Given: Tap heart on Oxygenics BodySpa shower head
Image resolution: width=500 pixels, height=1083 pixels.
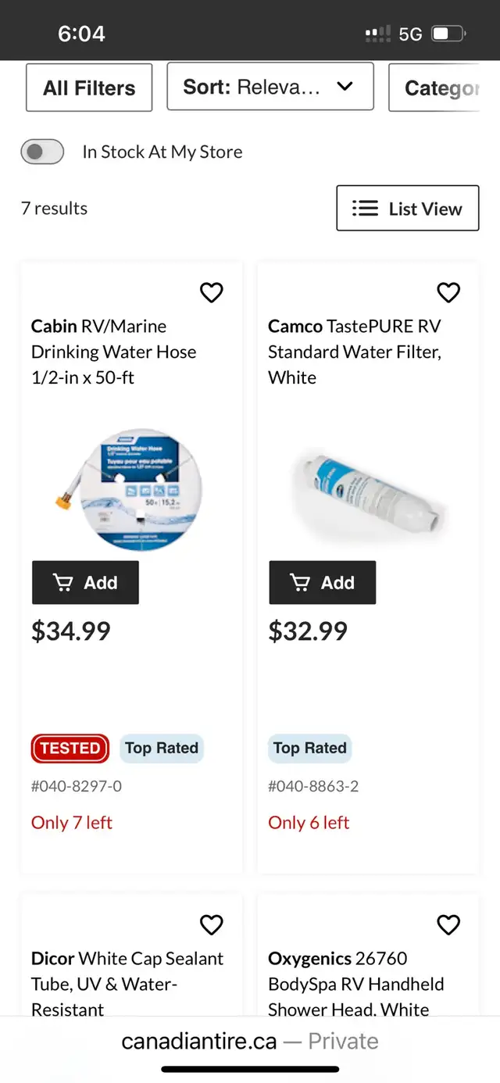Looking at the screenshot, I should [448, 925].
